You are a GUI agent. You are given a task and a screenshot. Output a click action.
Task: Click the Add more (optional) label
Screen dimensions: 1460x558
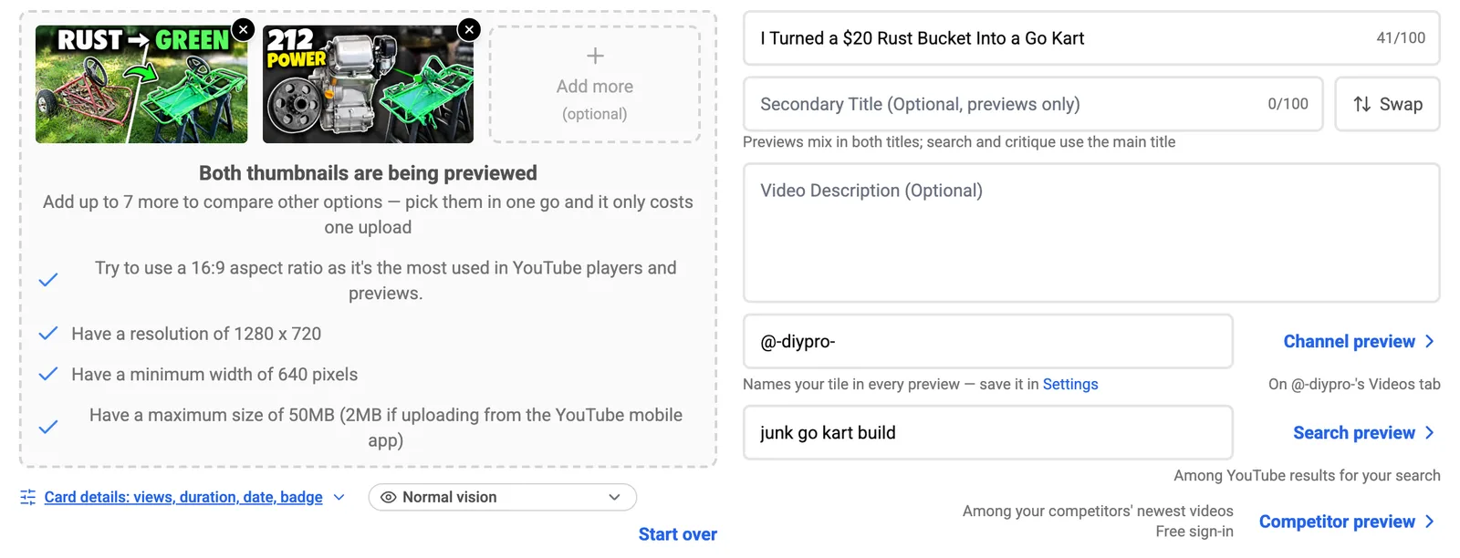coord(595,98)
